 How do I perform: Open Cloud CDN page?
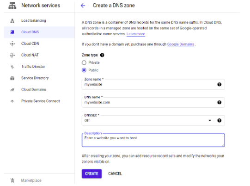coord(39,43)
